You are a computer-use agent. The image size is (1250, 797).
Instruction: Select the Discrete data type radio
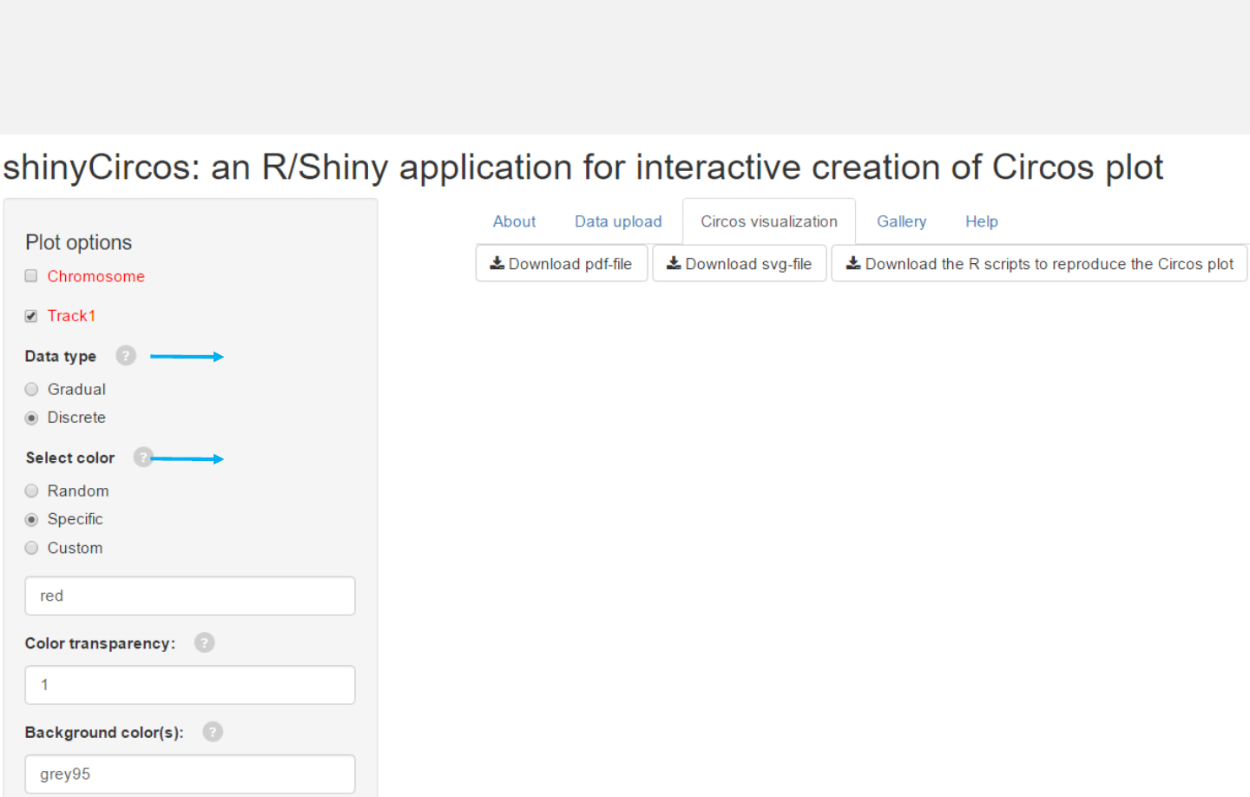click(31, 418)
